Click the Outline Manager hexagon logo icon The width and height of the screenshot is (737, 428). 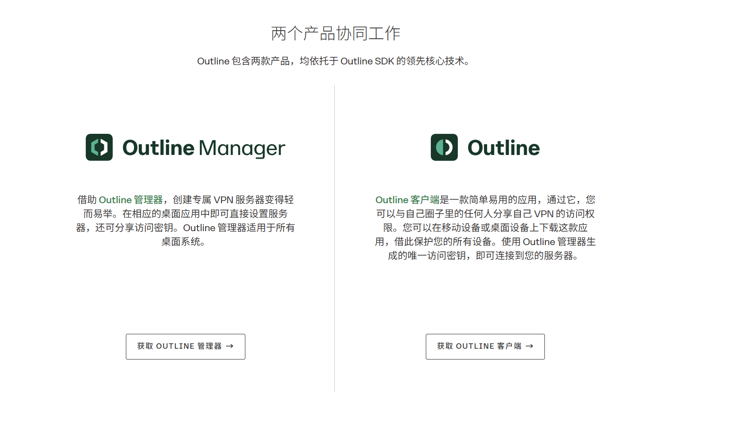[x=99, y=147]
